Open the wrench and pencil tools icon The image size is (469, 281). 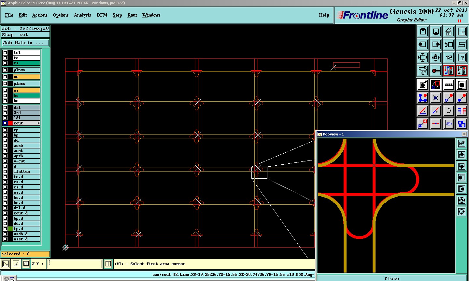coord(423,70)
